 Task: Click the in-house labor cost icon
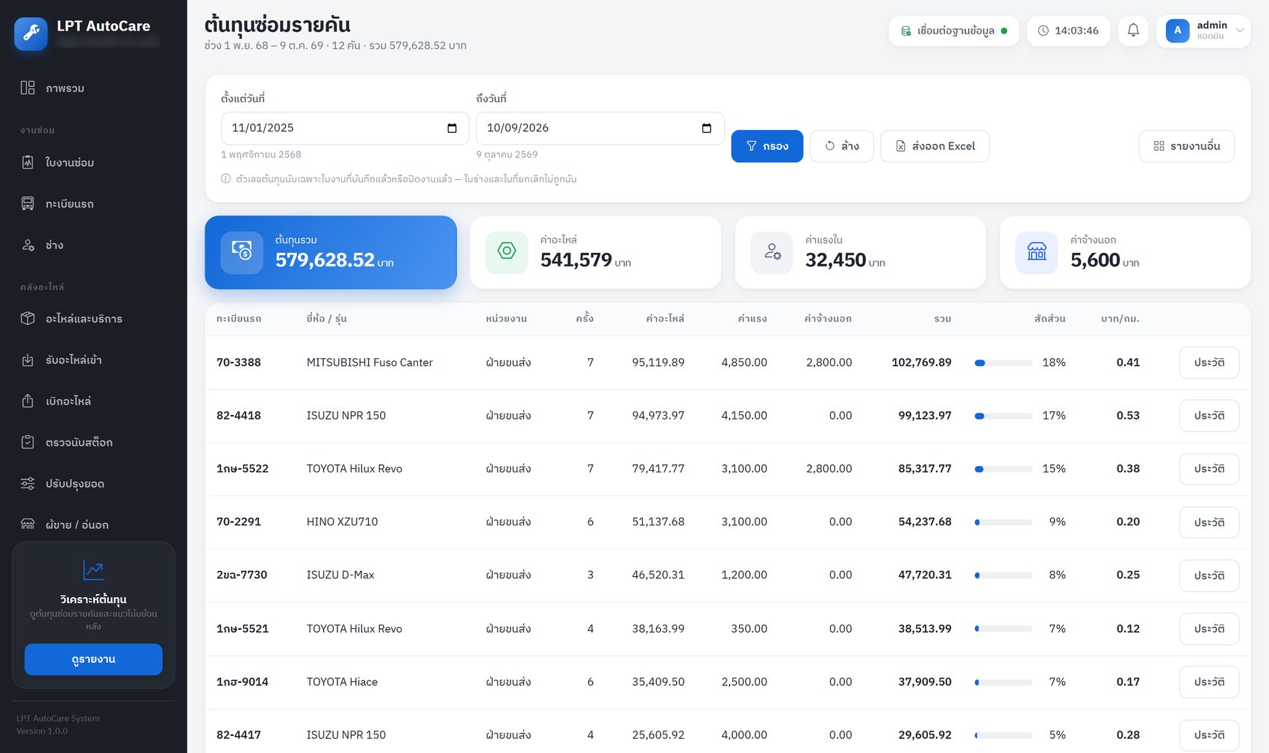(x=772, y=252)
